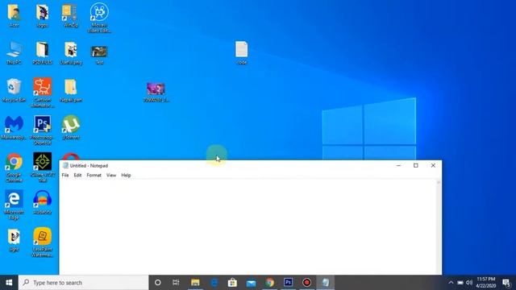Select the WinZip desktop shortcut
Image resolution: width=516 pixels, height=290 pixels.
click(71, 16)
